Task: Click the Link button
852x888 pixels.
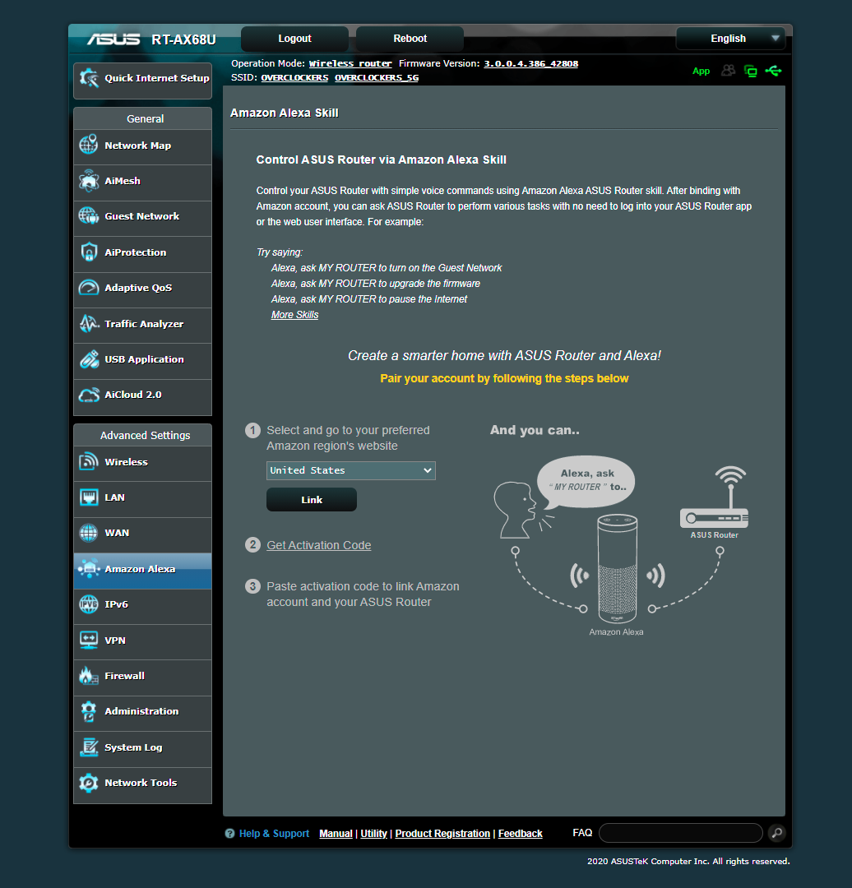Action: coord(312,500)
